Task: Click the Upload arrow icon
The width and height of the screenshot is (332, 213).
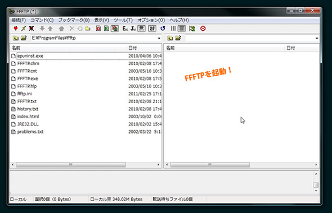Action: pyautogui.click(x=50, y=28)
